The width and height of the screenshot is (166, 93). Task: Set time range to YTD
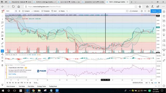tap(22, 83)
